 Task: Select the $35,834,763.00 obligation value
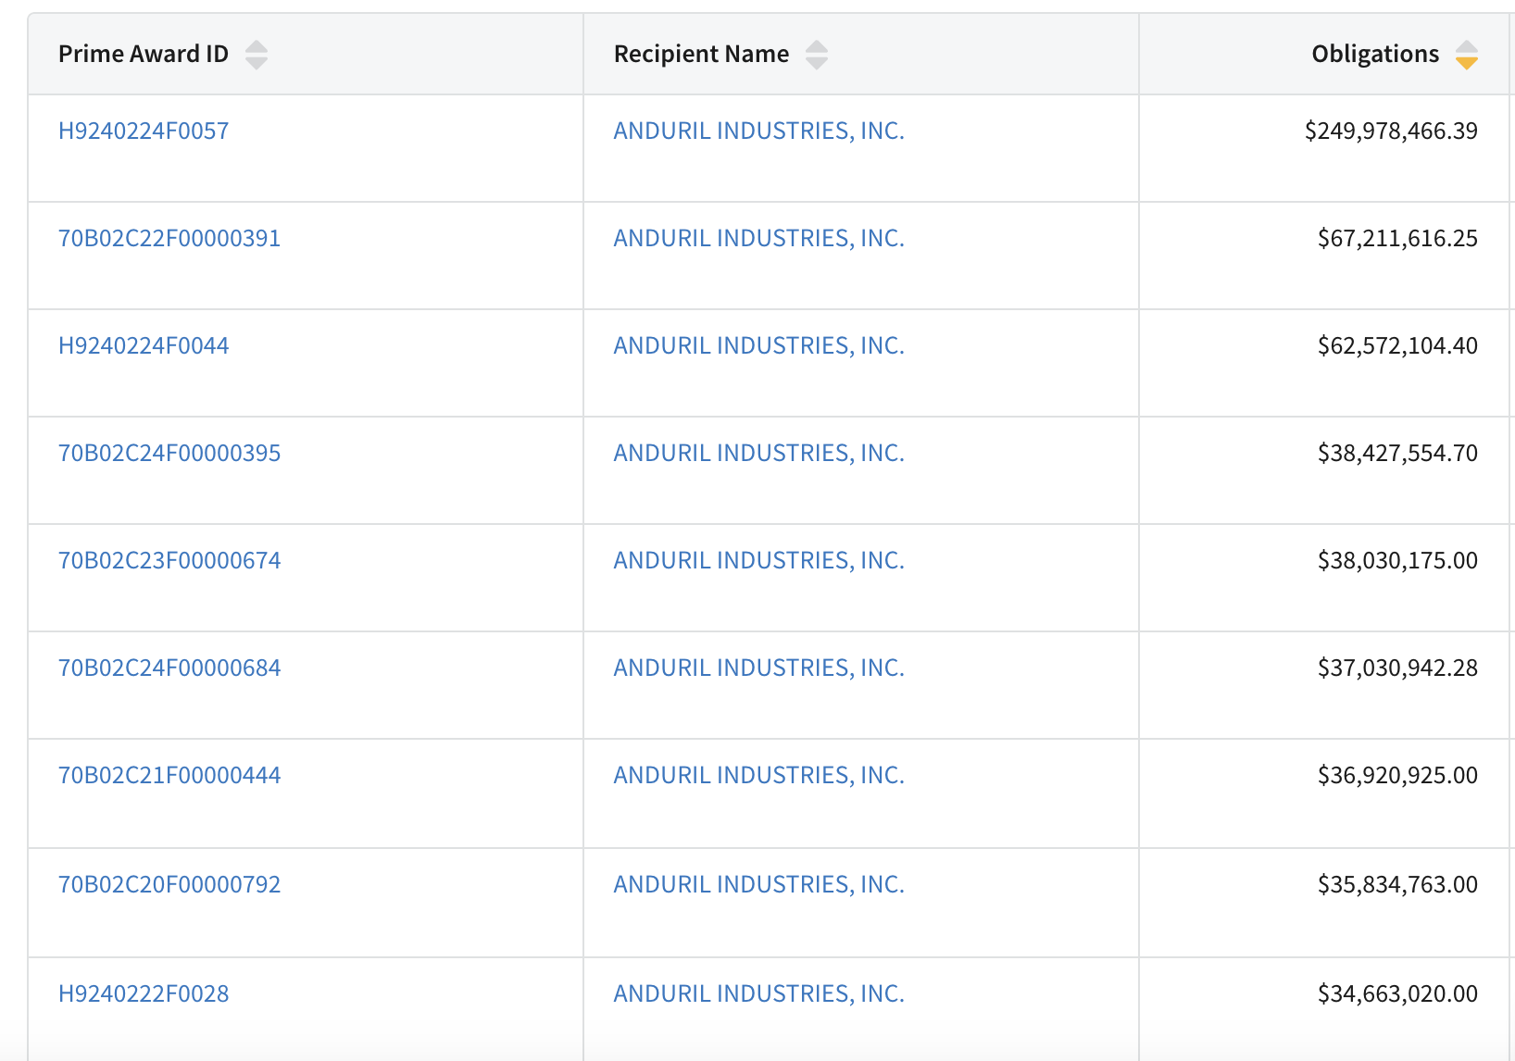tap(1397, 884)
